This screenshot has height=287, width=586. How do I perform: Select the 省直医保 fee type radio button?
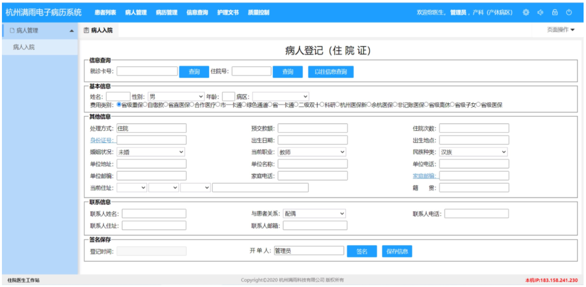[x=166, y=104]
